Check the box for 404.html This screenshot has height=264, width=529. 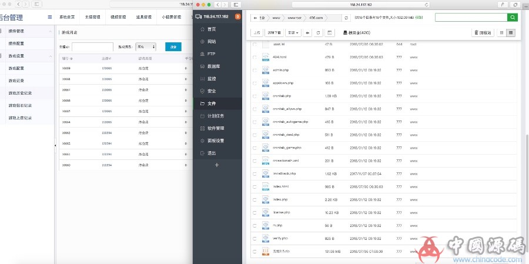point(255,58)
